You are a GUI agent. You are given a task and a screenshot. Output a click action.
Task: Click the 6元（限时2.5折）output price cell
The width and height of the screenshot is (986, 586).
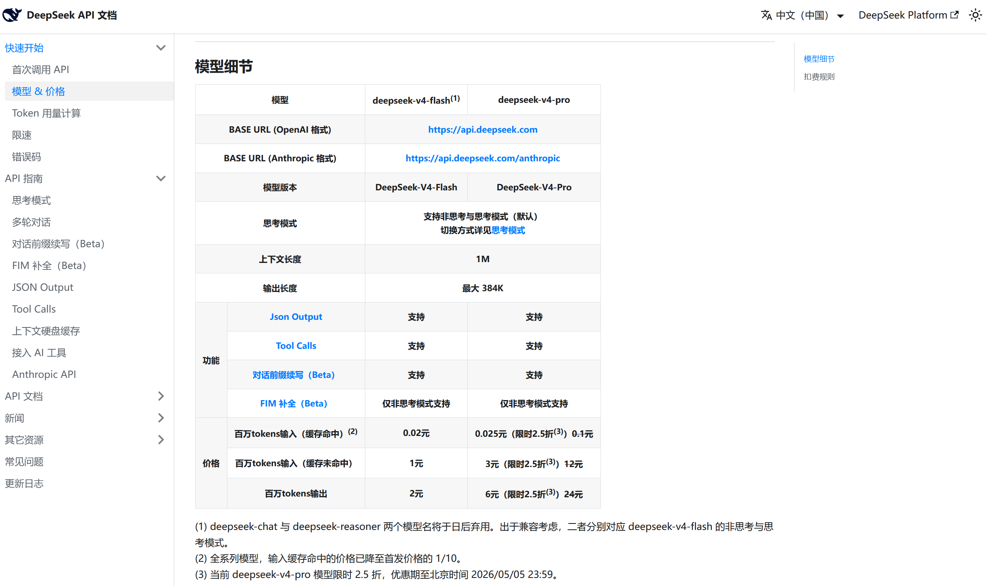534,494
